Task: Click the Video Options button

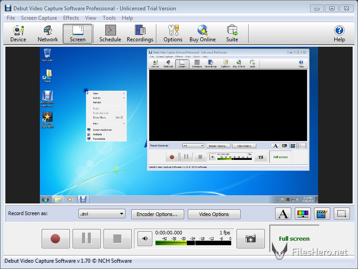Action: [x=214, y=214]
